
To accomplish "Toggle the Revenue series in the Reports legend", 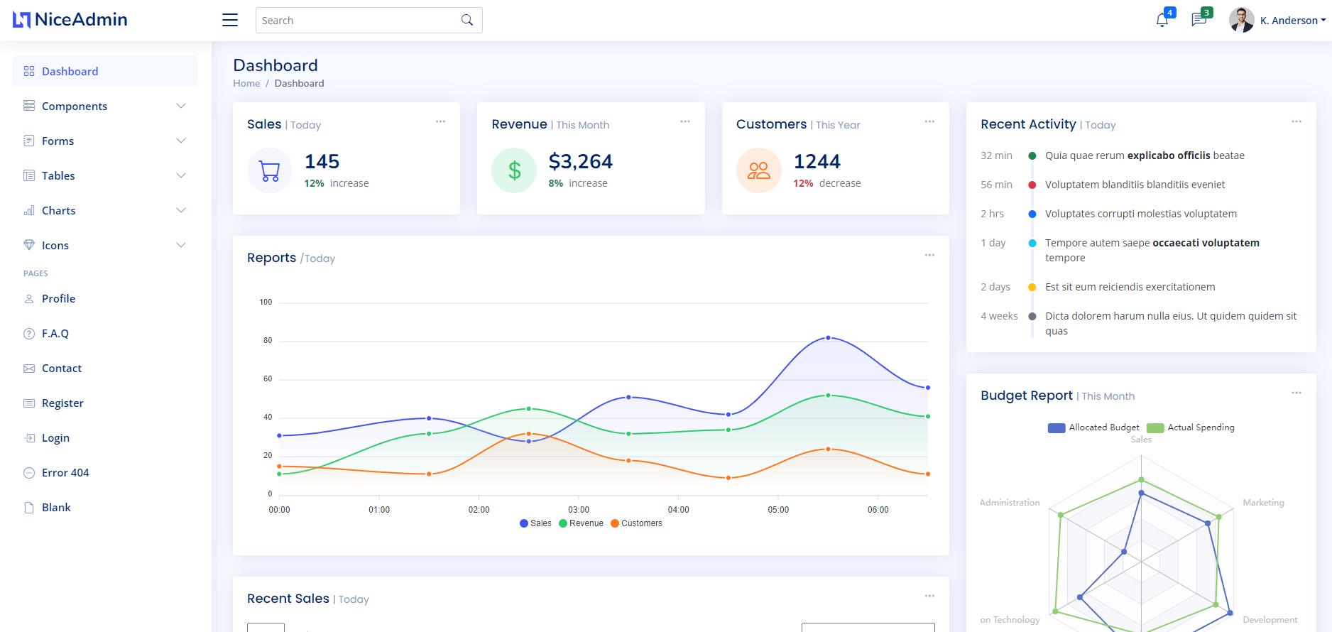I will pos(581,523).
